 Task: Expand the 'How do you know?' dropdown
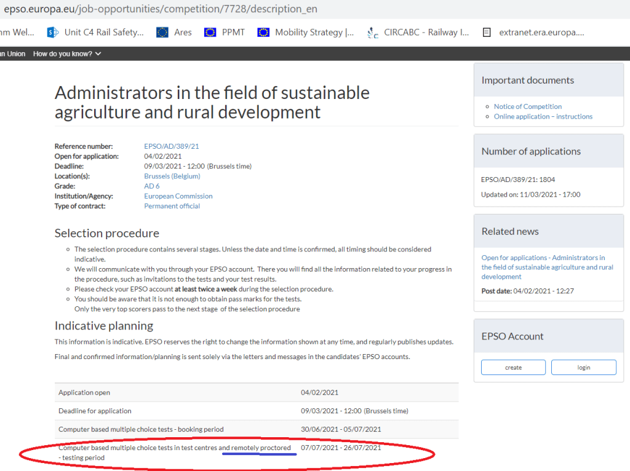67,54
